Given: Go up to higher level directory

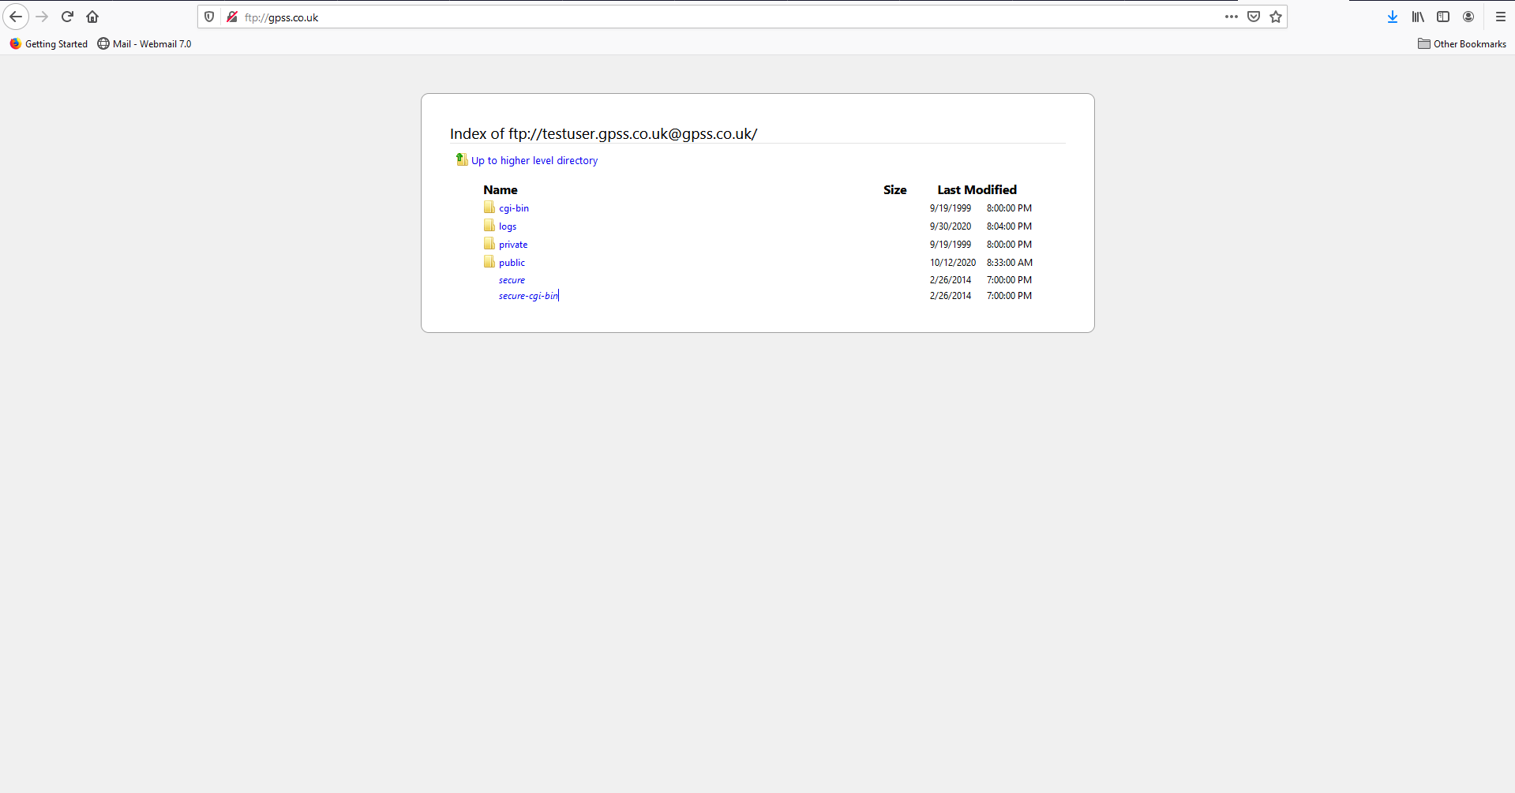Looking at the screenshot, I should [x=534, y=160].
